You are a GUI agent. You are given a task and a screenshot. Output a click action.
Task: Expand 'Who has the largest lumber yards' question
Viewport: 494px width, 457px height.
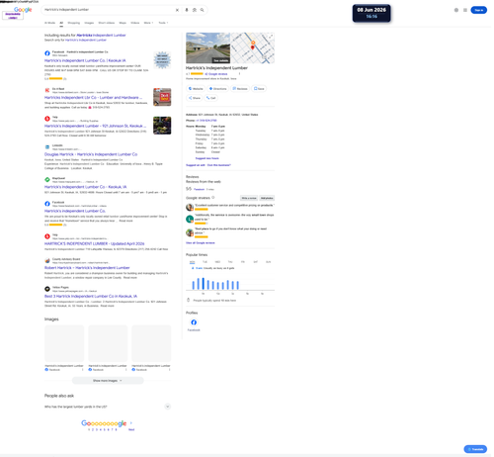[108, 407]
